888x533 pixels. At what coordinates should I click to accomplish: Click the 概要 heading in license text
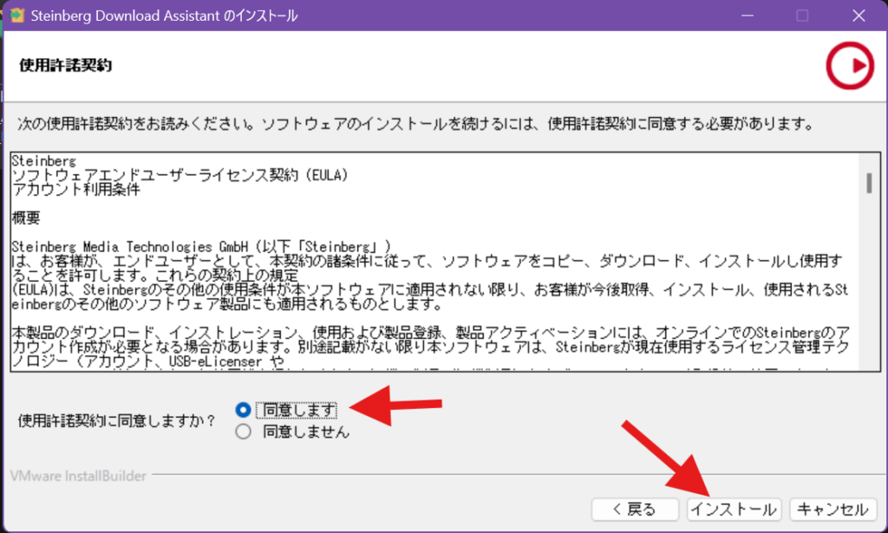[x=26, y=218]
